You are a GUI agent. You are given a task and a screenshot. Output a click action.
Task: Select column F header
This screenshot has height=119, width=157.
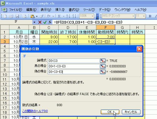[x=106, y=27]
